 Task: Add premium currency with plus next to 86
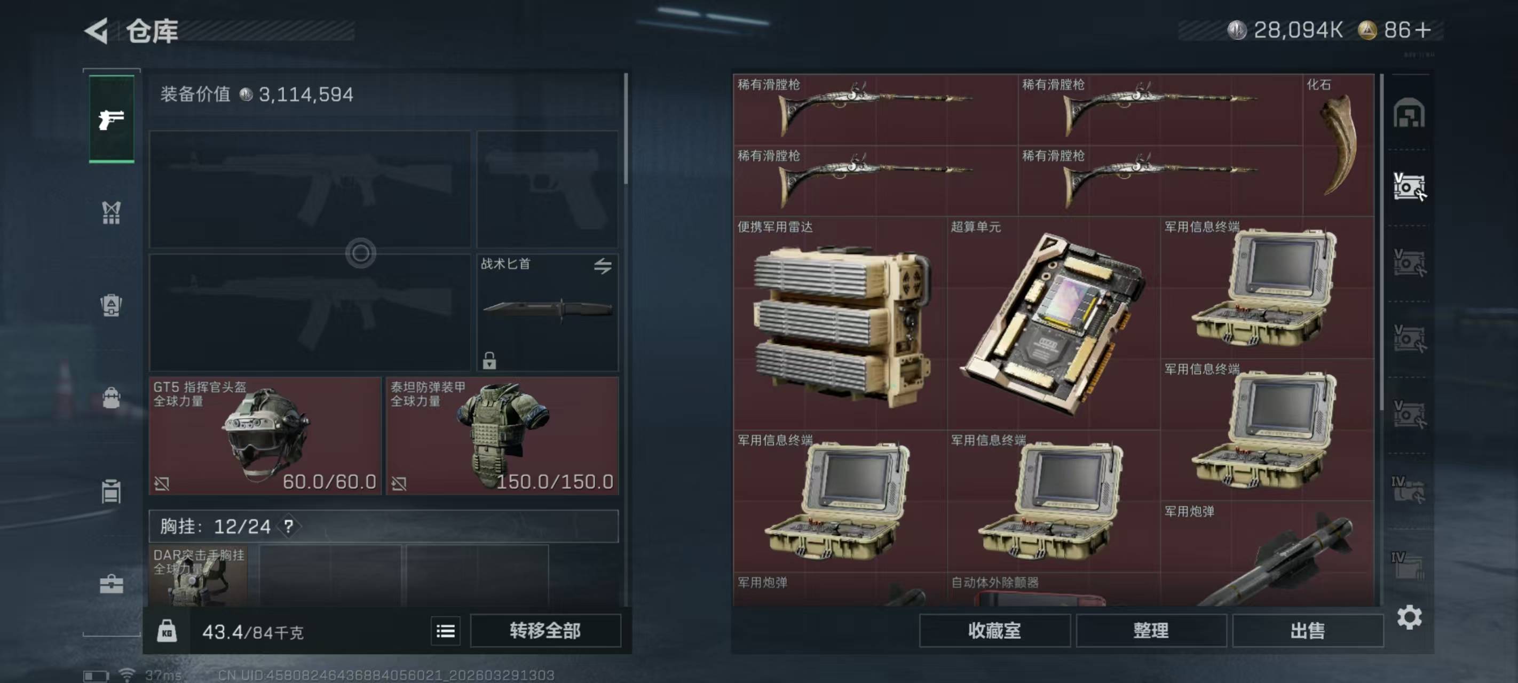1422,30
